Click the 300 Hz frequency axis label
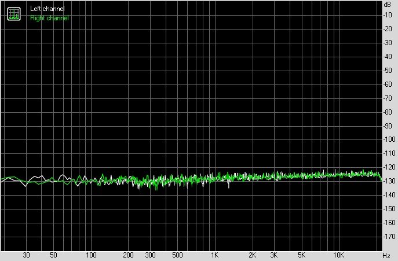The width and height of the screenshot is (398, 261). click(x=150, y=255)
